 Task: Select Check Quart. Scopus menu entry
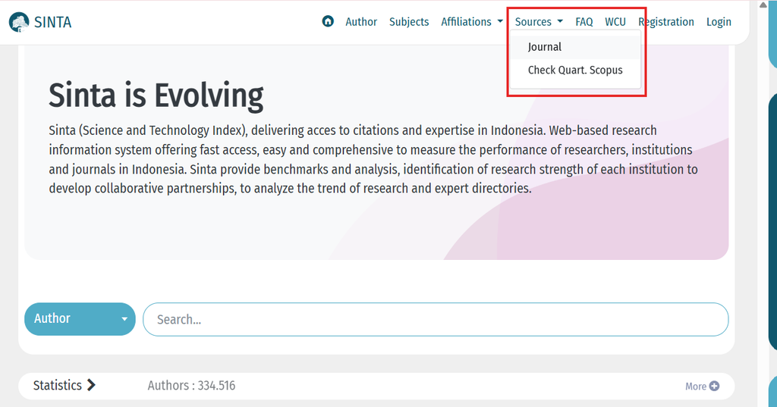pos(575,70)
